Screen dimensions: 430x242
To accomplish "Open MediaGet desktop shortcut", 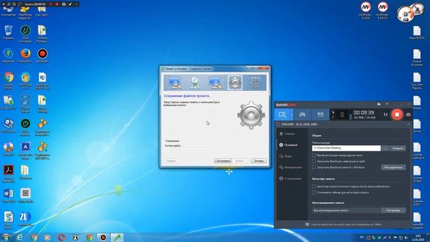I will click(x=8, y=55).
